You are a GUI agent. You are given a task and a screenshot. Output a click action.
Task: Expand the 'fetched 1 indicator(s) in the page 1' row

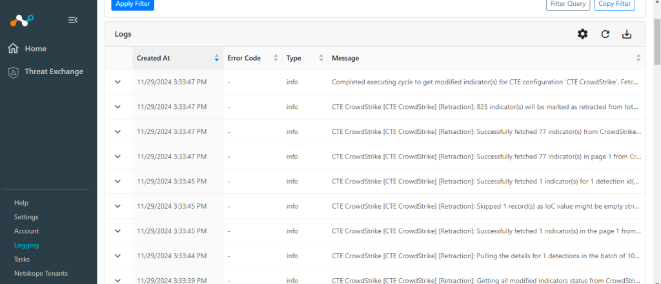click(x=118, y=231)
